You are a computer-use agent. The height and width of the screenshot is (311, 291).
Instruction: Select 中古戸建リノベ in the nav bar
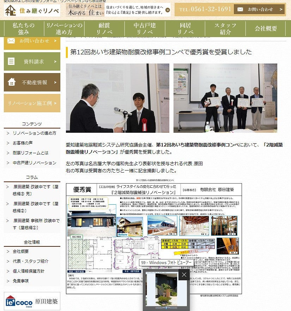coord(145,29)
